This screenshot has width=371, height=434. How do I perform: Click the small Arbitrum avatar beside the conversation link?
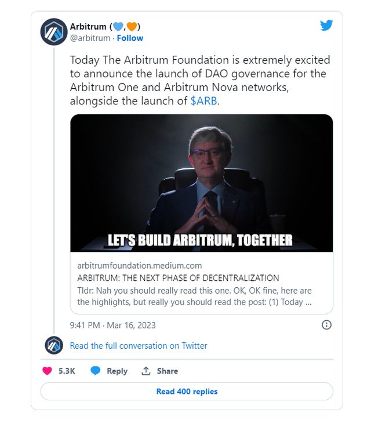point(54,345)
